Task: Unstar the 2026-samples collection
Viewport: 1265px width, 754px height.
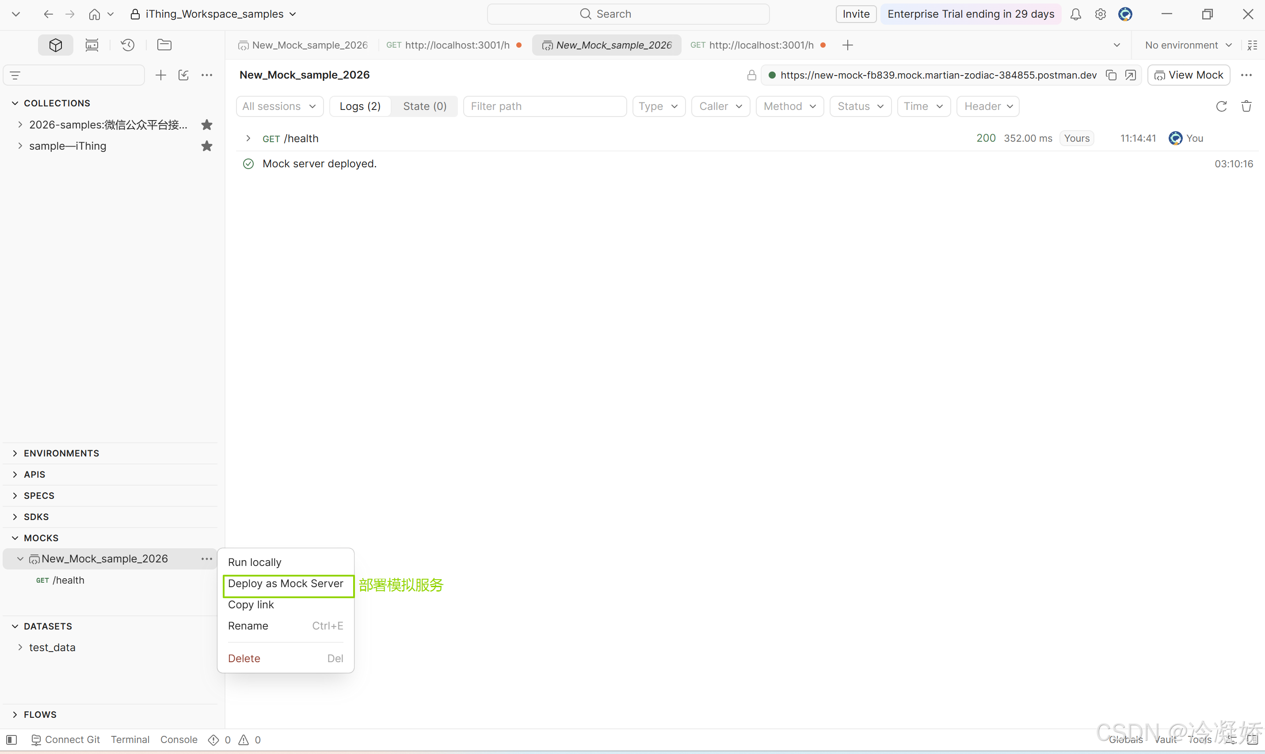Action: (206, 125)
